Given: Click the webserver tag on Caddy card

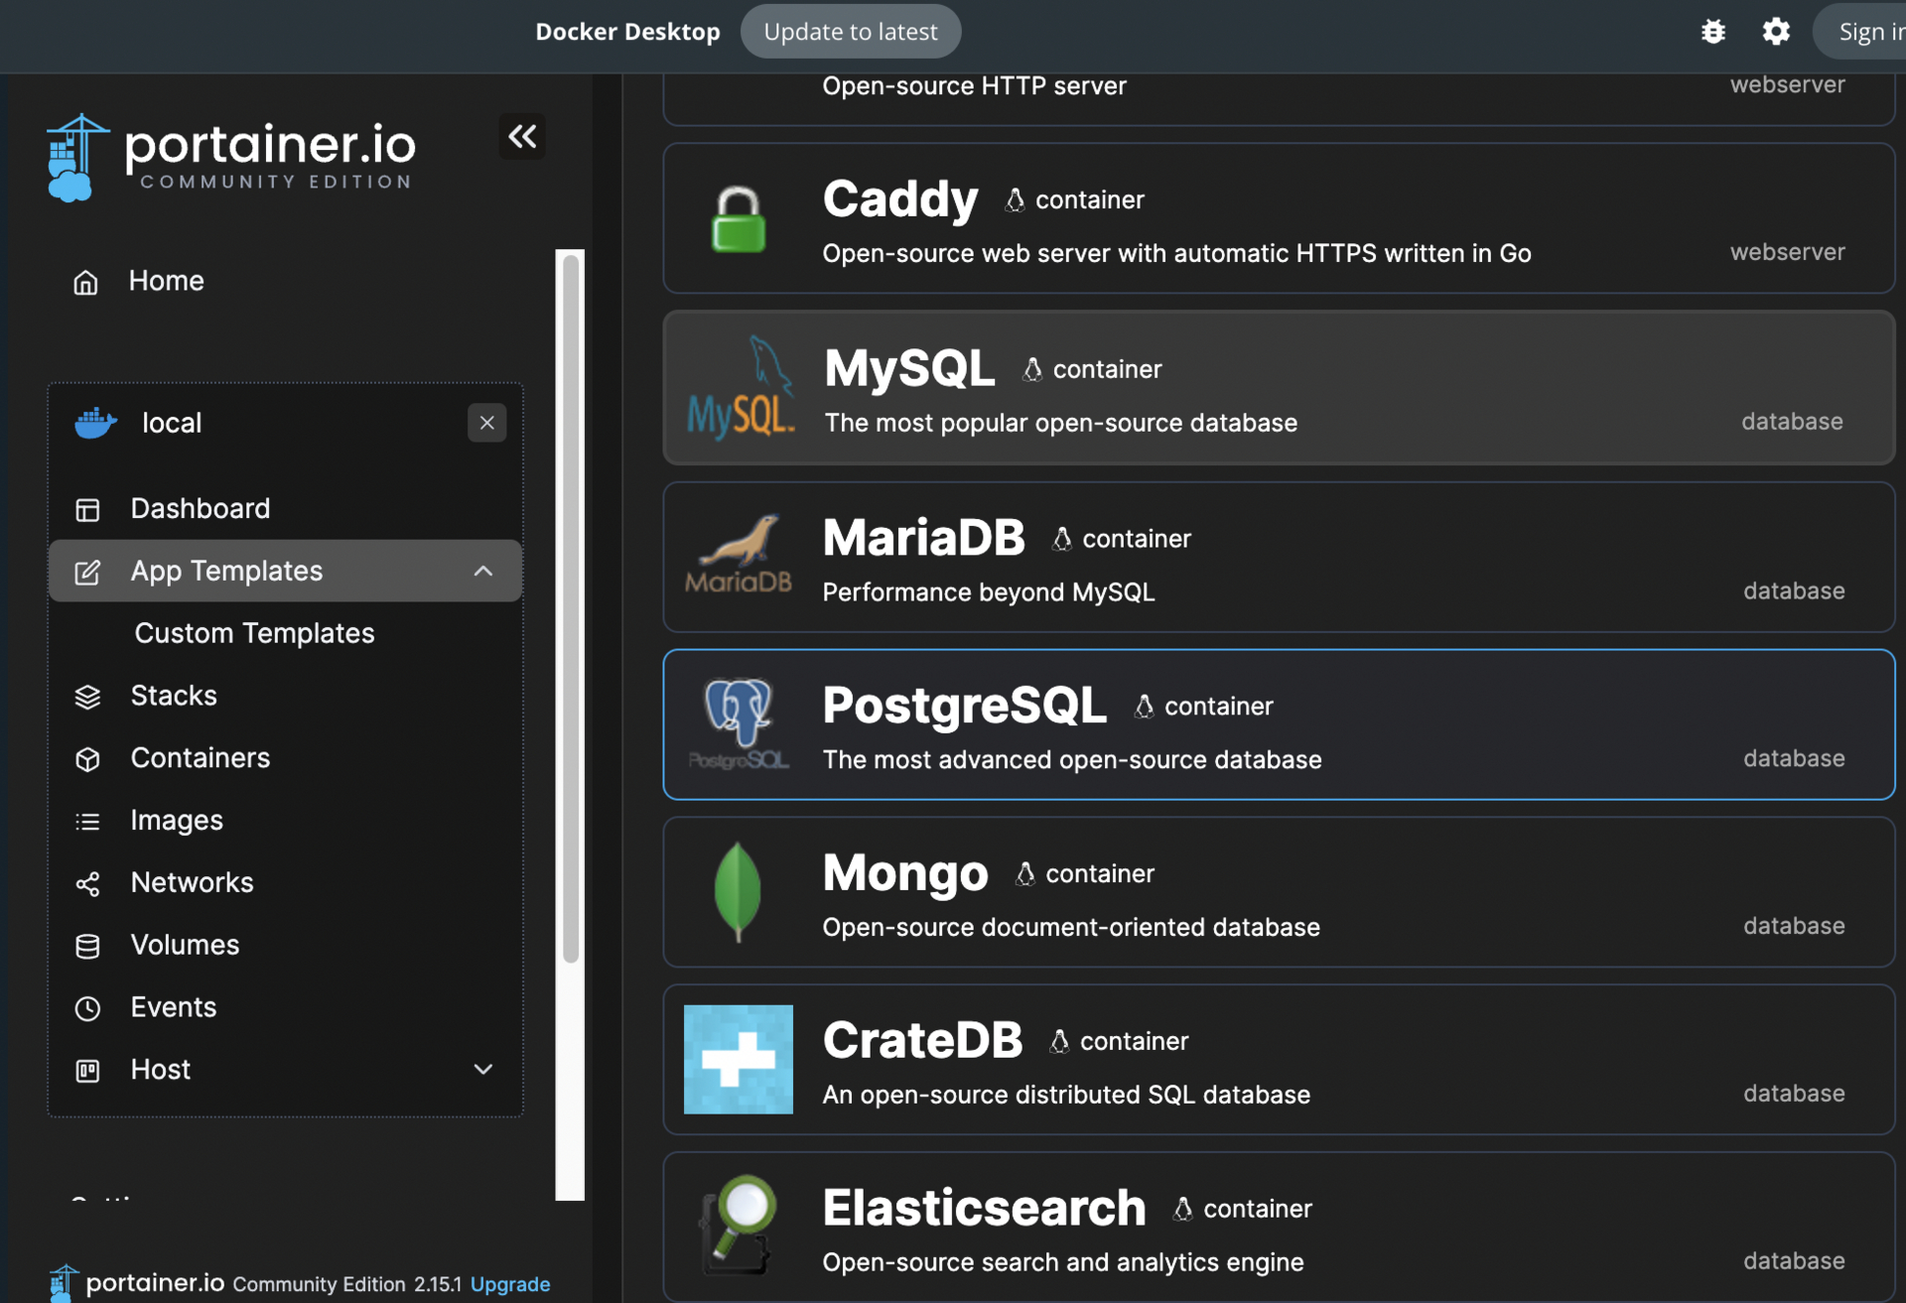Looking at the screenshot, I should pyautogui.click(x=1788, y=252).
